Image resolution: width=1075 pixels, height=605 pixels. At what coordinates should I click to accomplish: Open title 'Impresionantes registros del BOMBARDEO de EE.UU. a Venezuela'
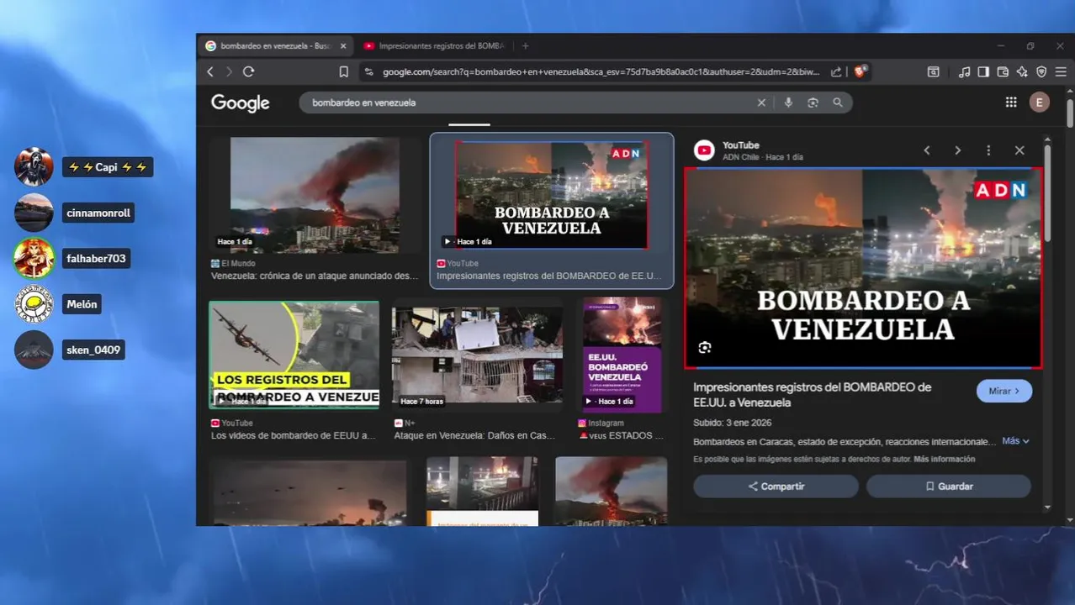click(x=812, y=395)
